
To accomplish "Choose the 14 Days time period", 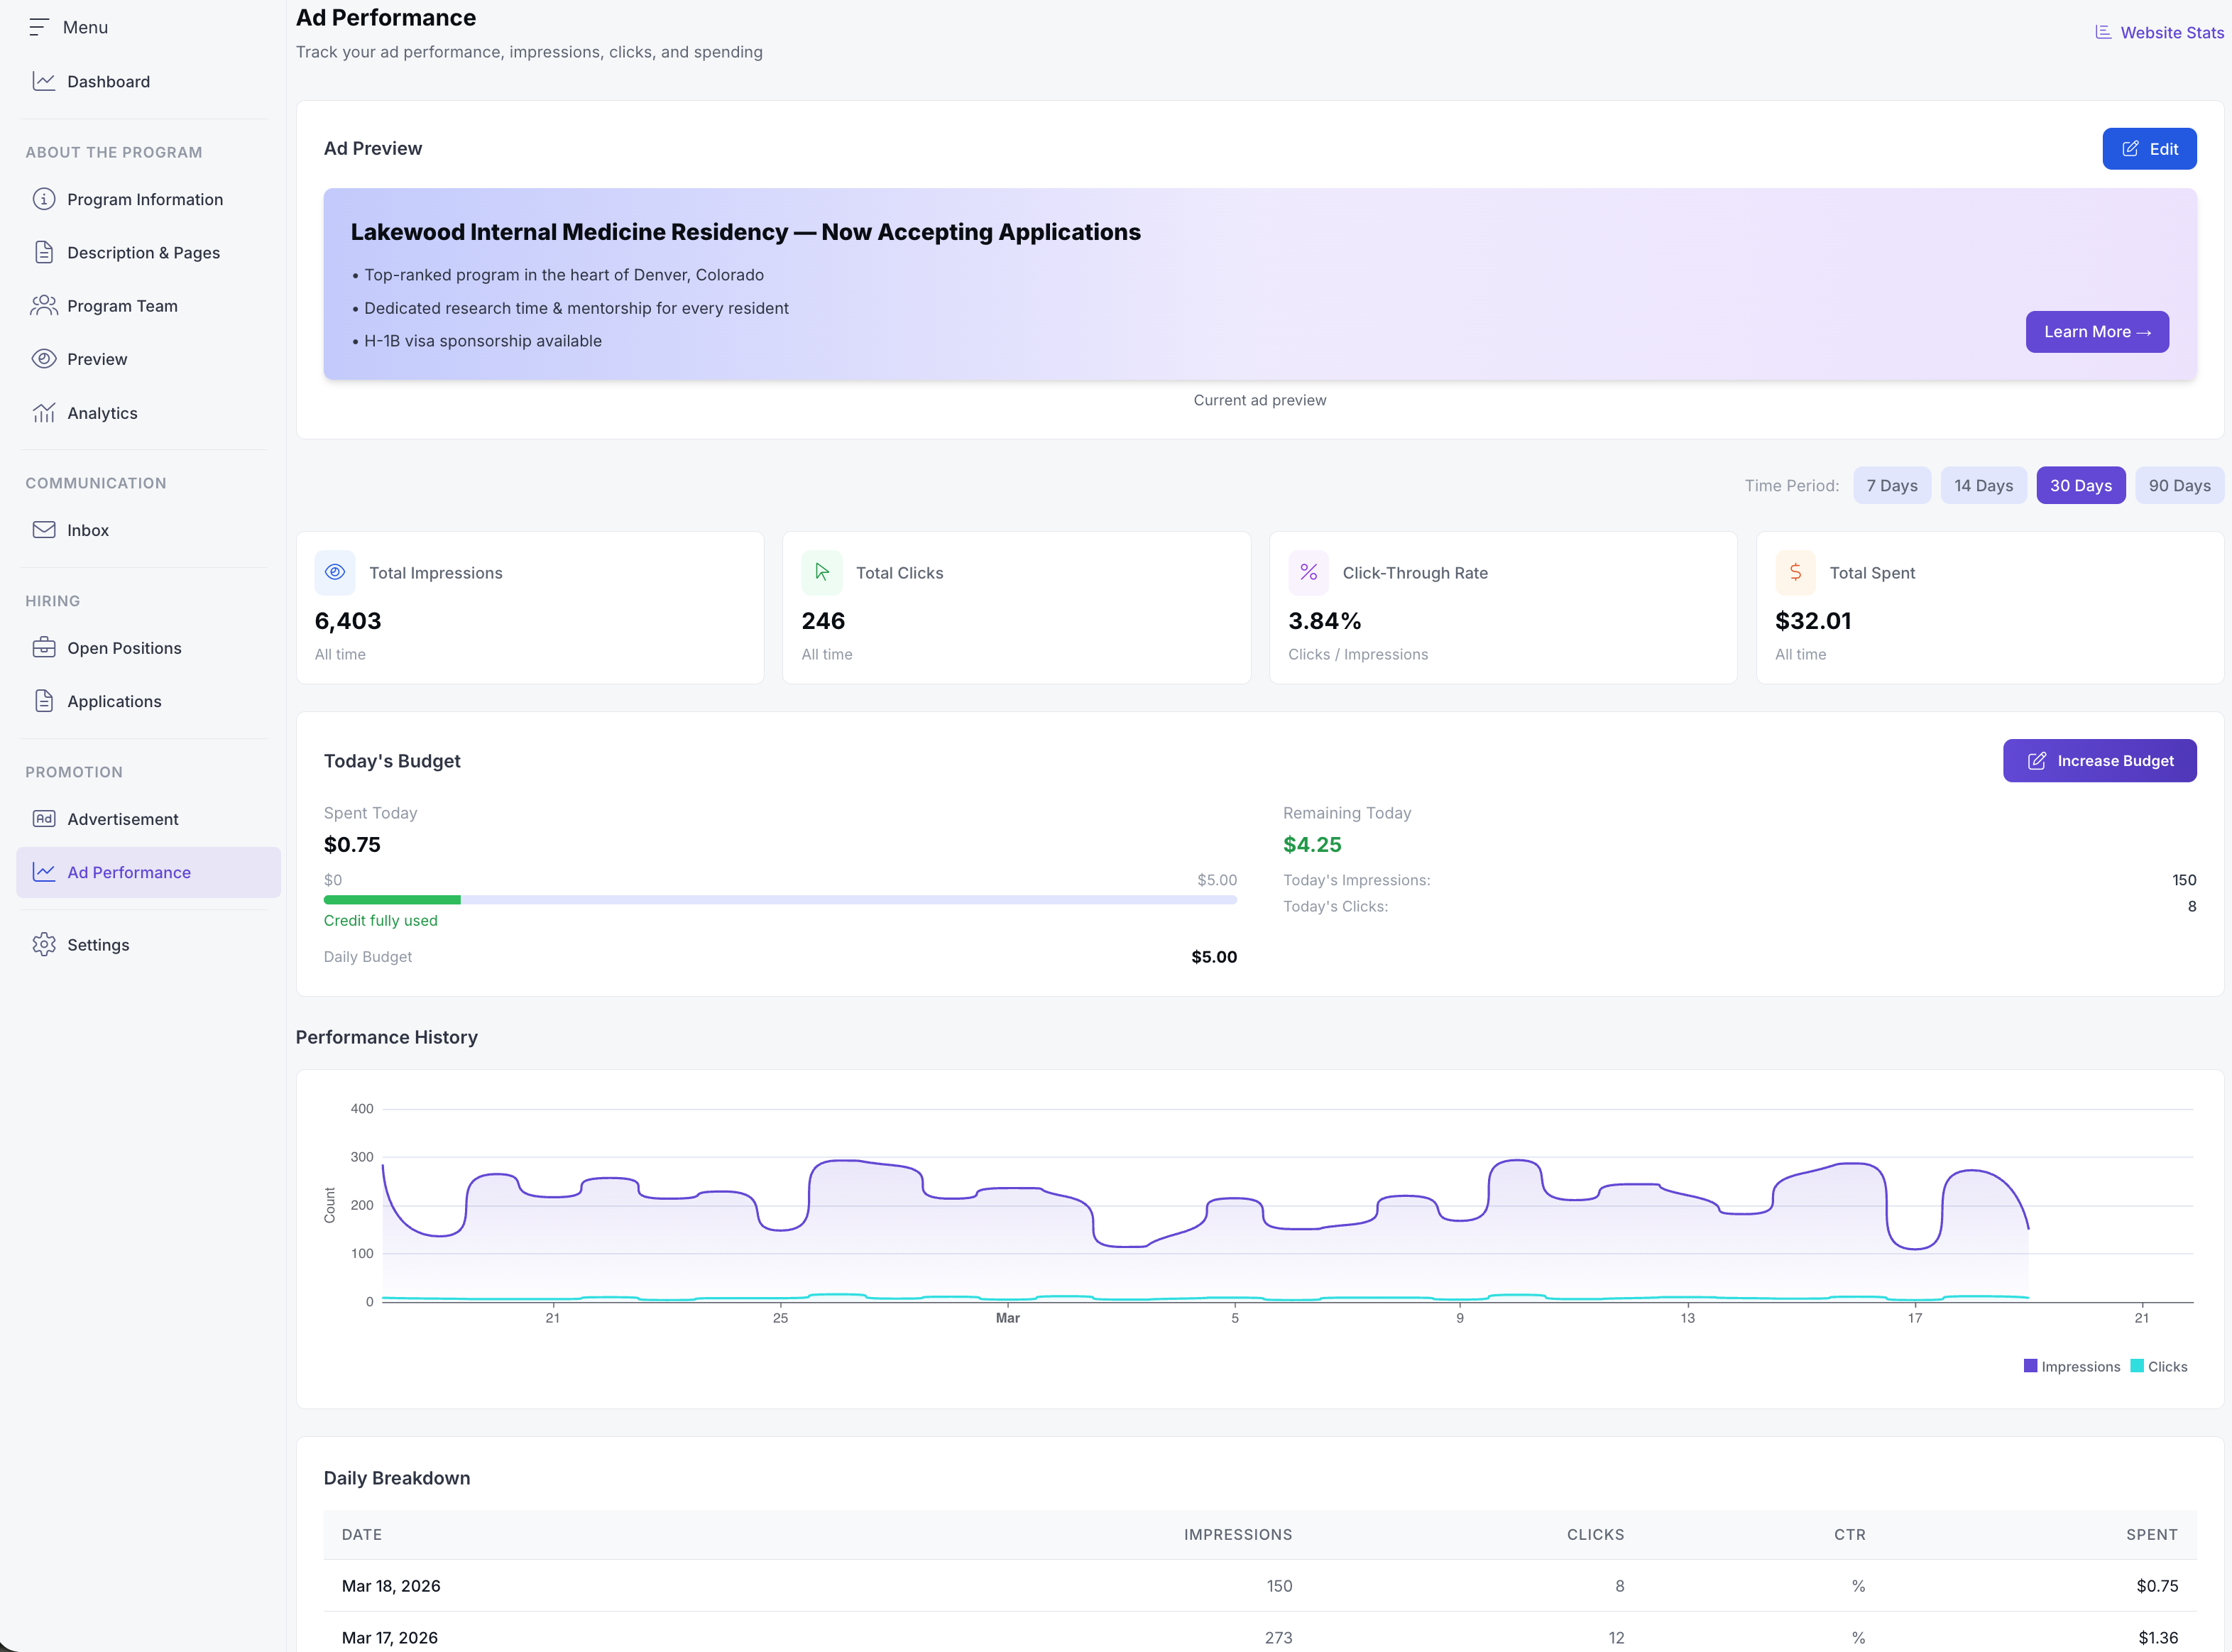I will coord(1984,485).
